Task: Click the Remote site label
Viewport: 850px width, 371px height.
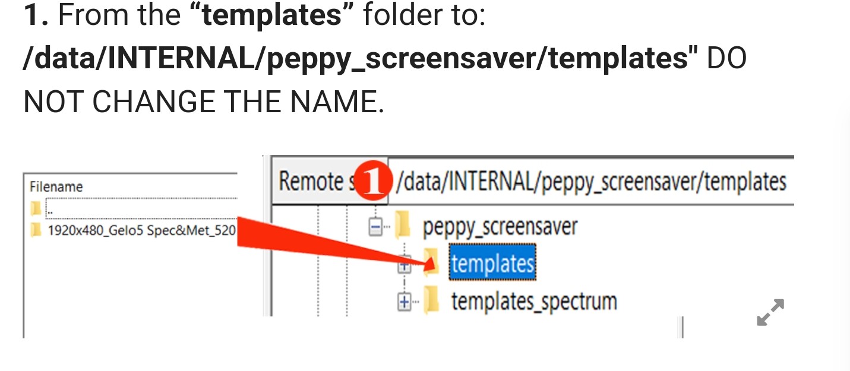Action: [315, 182]
